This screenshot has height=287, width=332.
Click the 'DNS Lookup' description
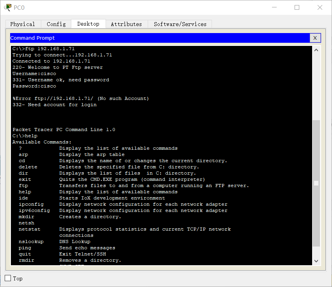click(75, 241)
